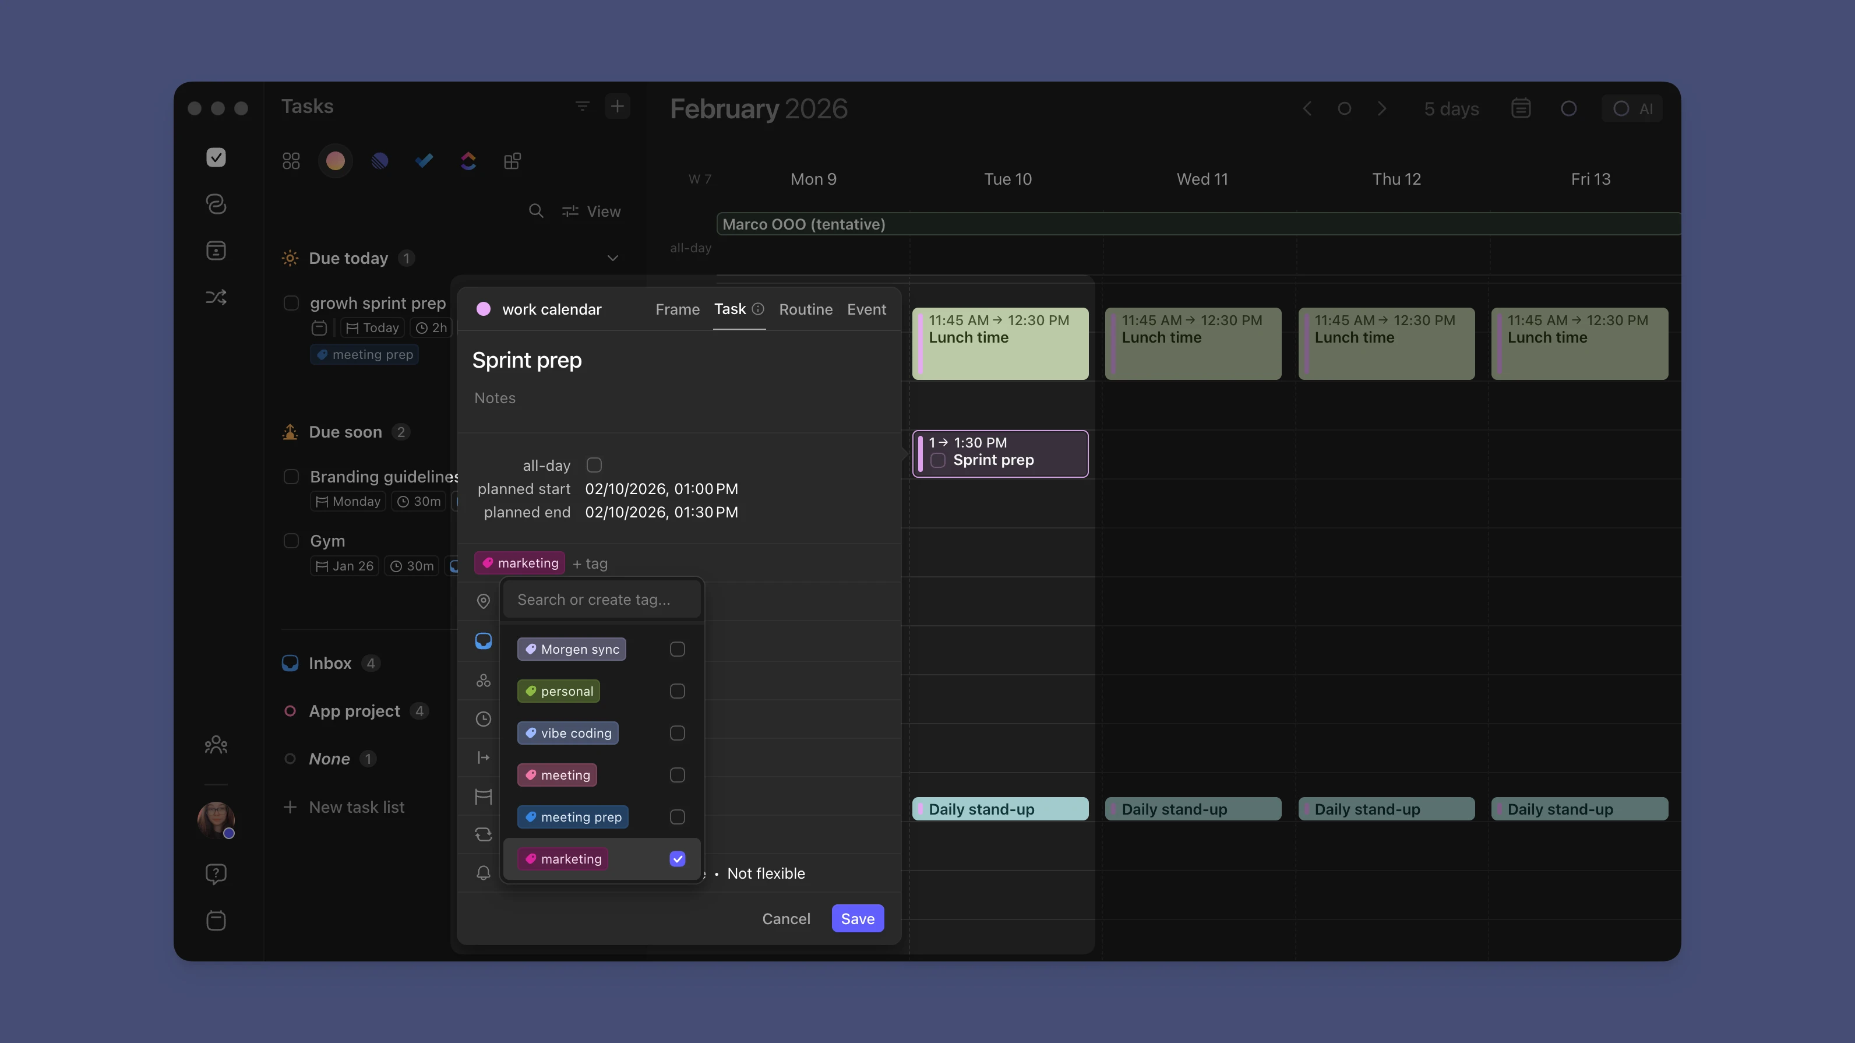The height and width of the screenshot is (1043, 1855).
Task: Select the Tasks checkmark icon in sidebar
Action: tap(216, 157)
